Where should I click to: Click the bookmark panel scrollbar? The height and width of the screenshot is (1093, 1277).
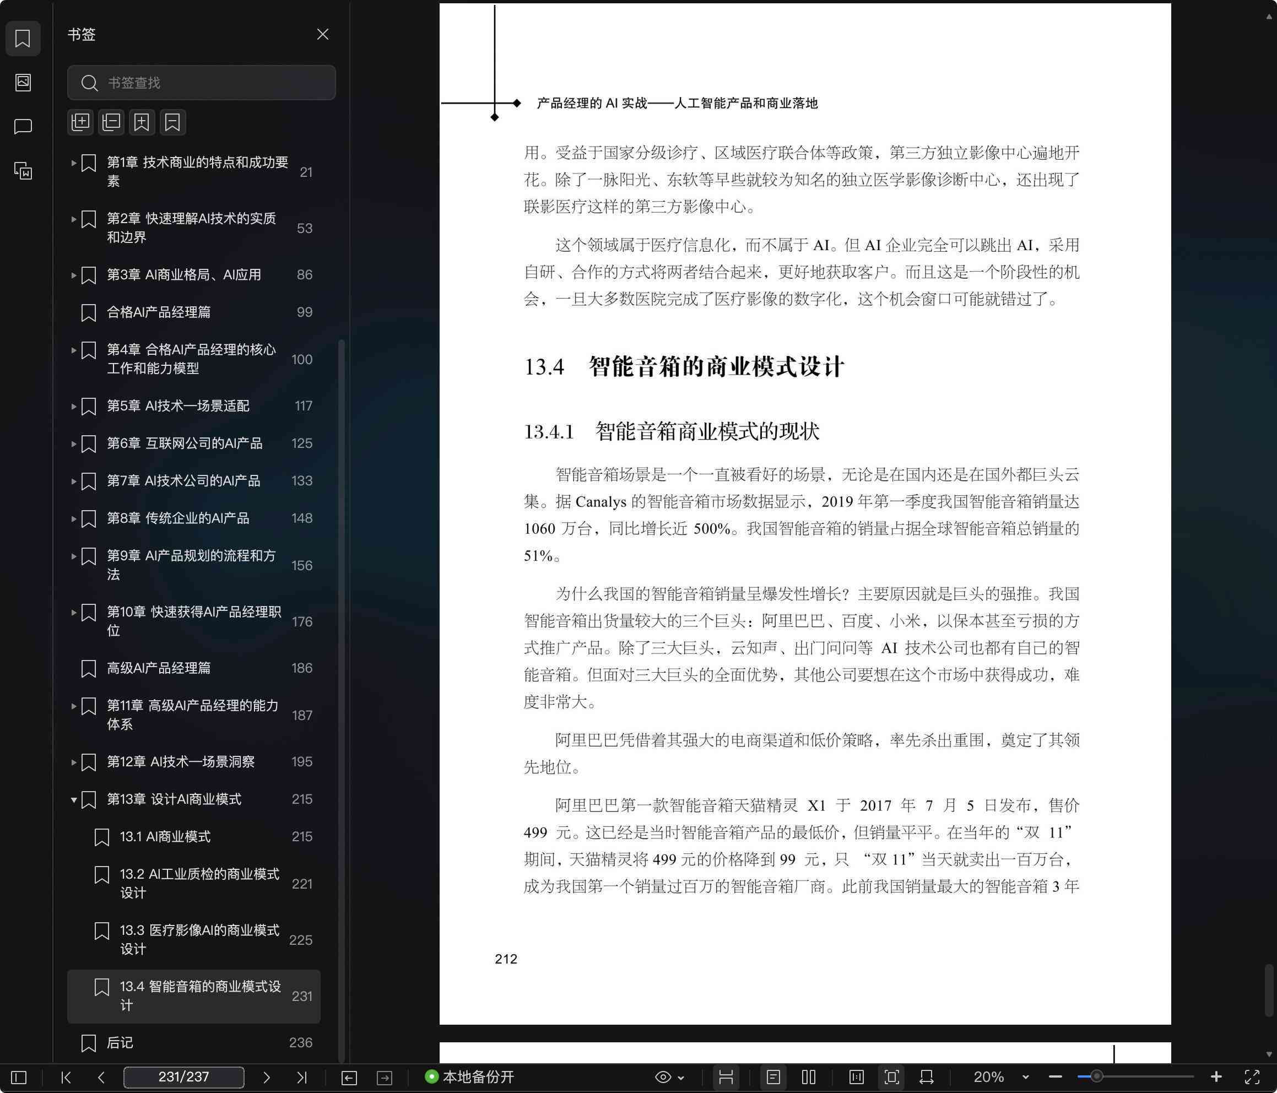click(x=342, y=700)
